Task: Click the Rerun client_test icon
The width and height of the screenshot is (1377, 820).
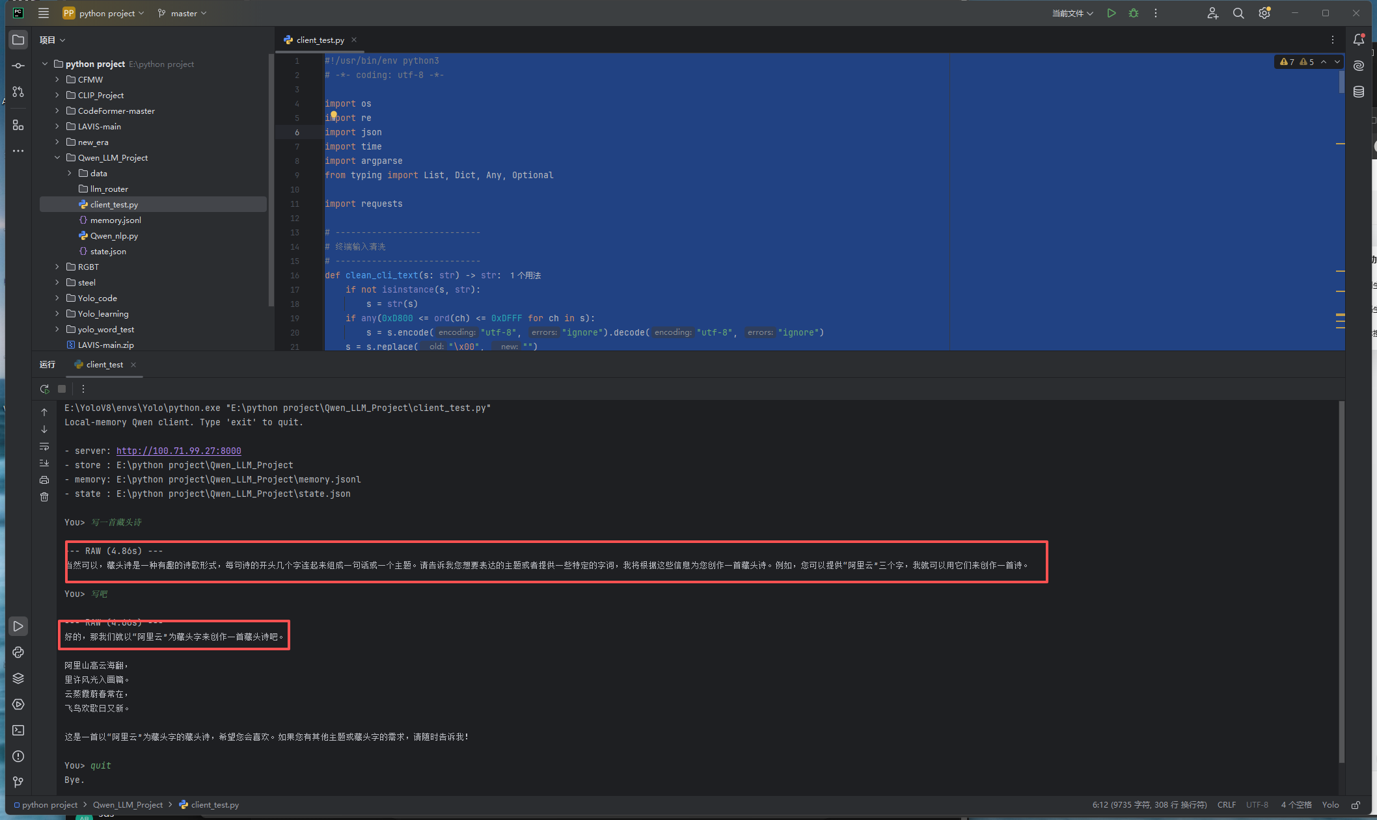Action: tap(44, 389)
